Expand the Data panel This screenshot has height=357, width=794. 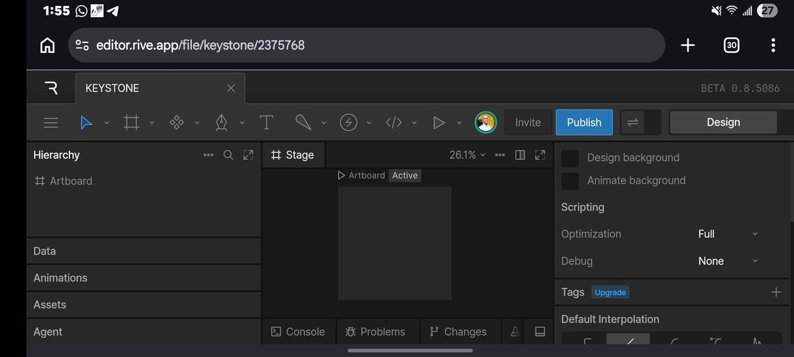coord(144,251)
